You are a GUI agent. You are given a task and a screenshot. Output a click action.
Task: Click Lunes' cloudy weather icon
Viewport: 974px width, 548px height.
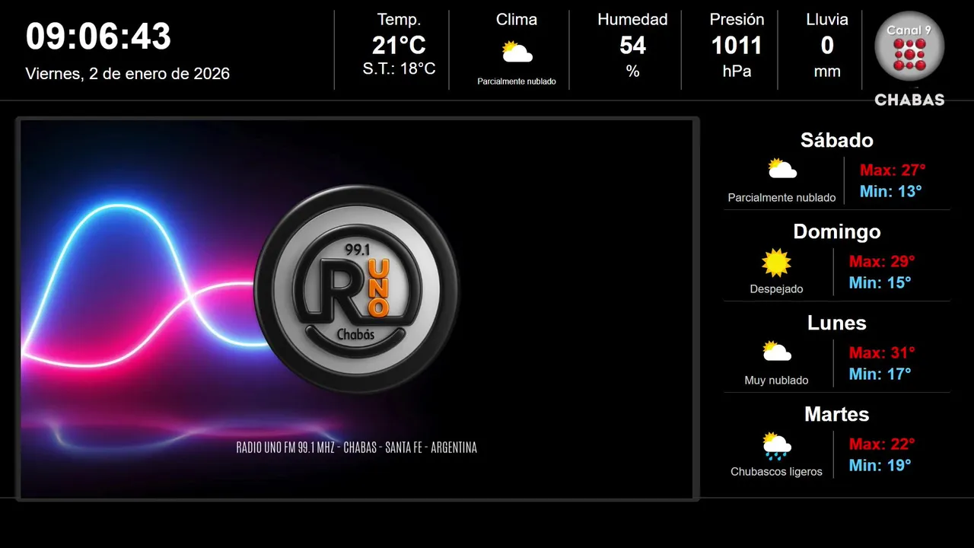pos(776,352)
